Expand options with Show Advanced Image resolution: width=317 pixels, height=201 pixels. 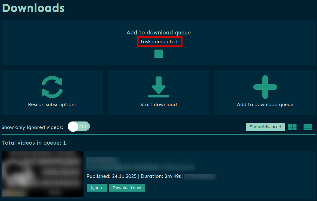point(265,127)
